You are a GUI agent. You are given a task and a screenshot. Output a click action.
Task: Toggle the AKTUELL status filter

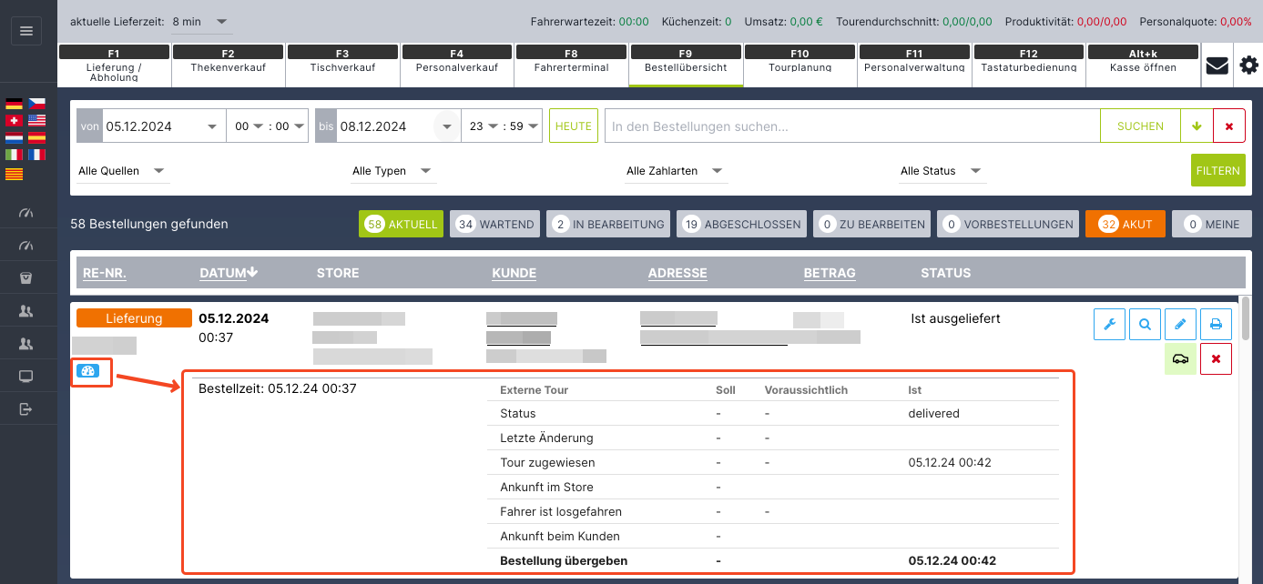click(x=401, y=224)
